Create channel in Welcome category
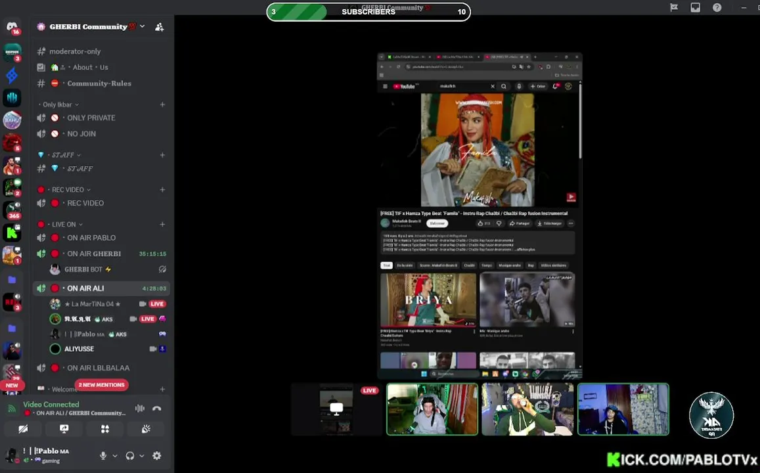This screenshot has height=473, width=760. (162, 389)
